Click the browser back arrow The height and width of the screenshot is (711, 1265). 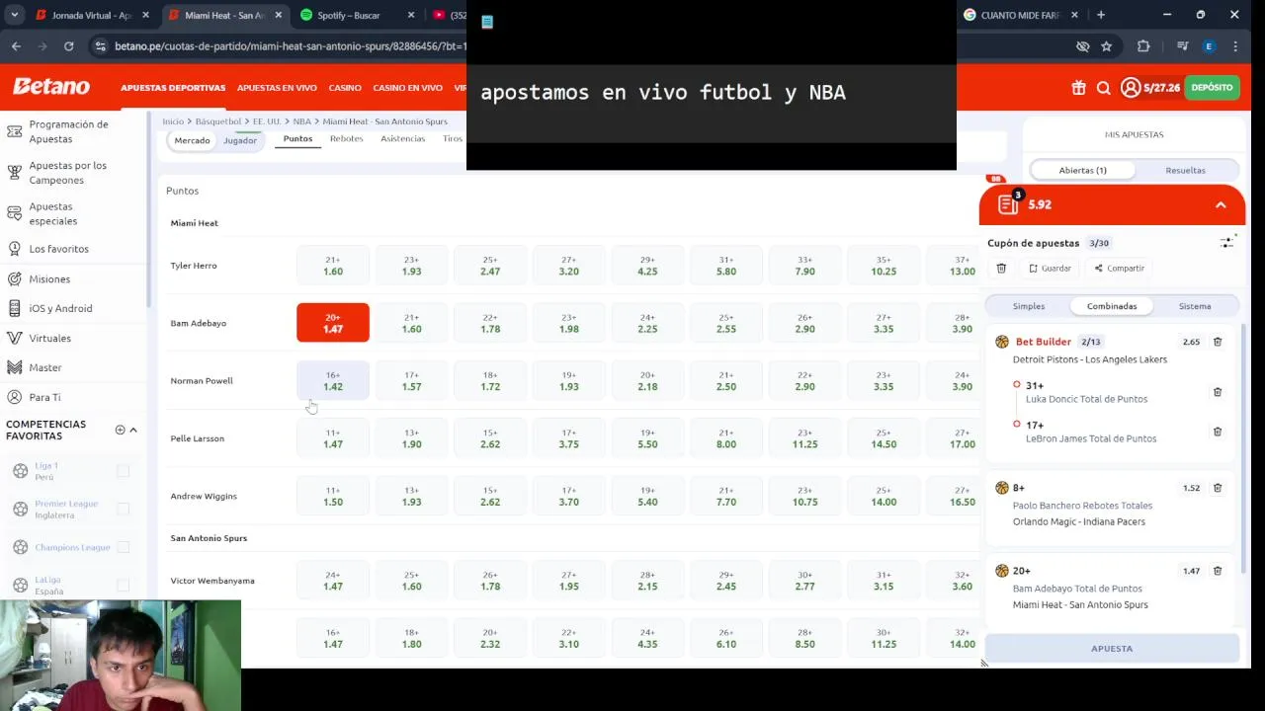[x=16, y=45]
